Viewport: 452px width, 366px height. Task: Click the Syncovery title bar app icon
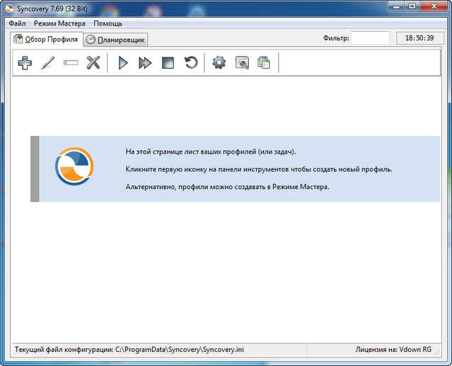9,8
